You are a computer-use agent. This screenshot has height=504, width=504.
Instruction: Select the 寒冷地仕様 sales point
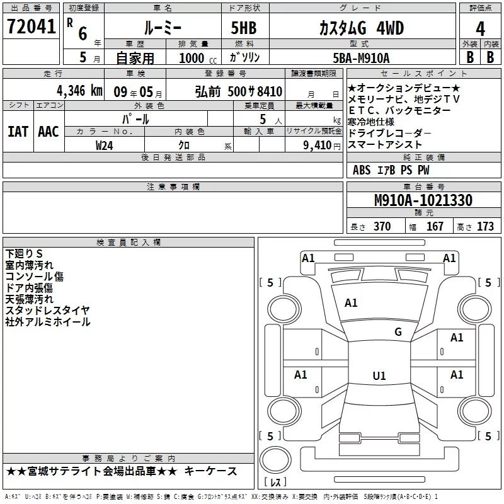371,122
